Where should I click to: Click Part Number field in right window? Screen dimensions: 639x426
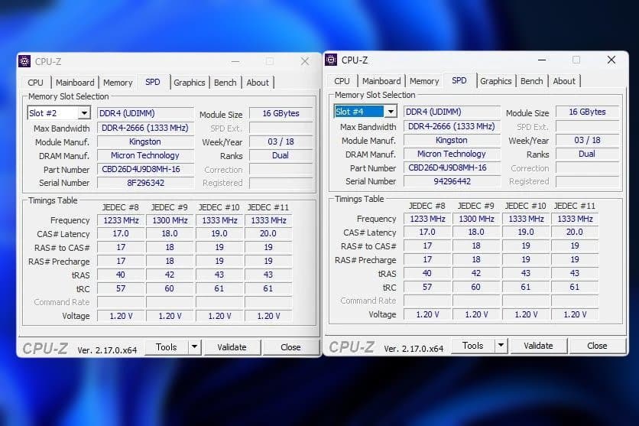pyautogui.click(x=452, y=167)
